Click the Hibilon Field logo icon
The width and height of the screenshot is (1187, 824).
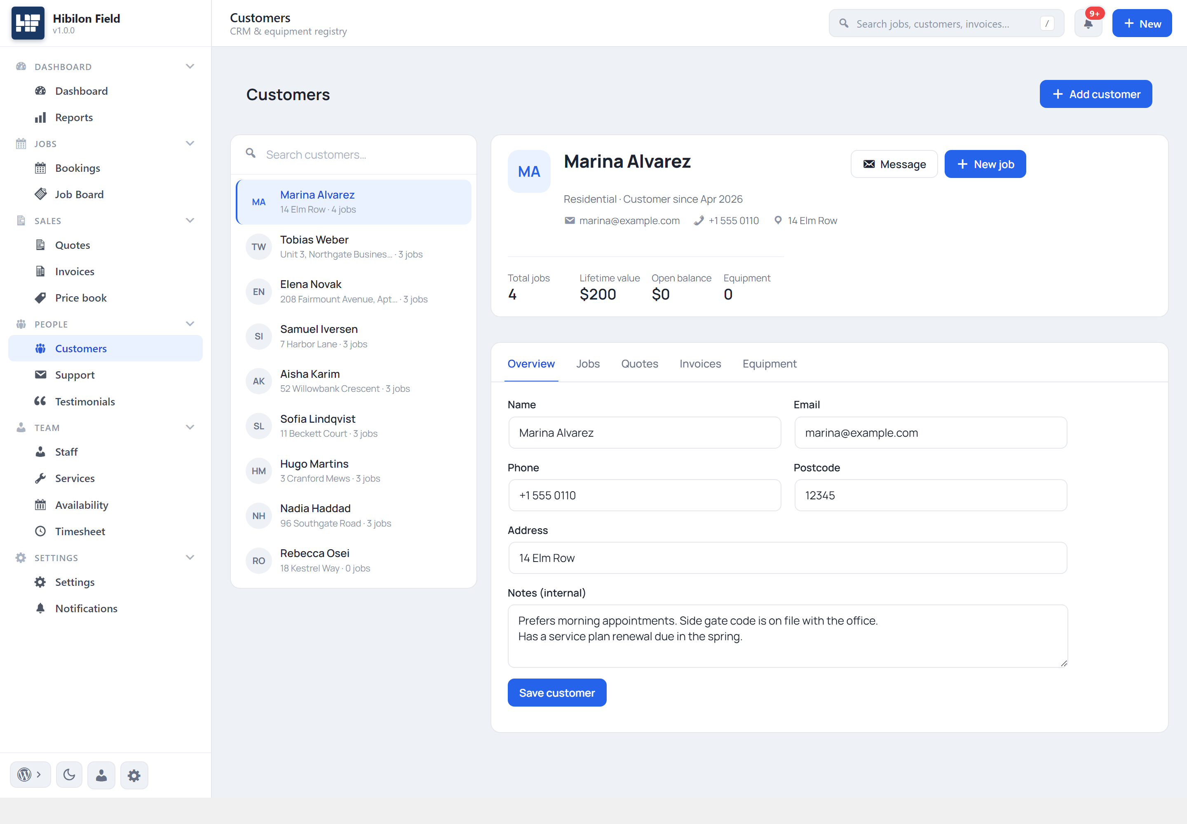(x=28, y=23)
